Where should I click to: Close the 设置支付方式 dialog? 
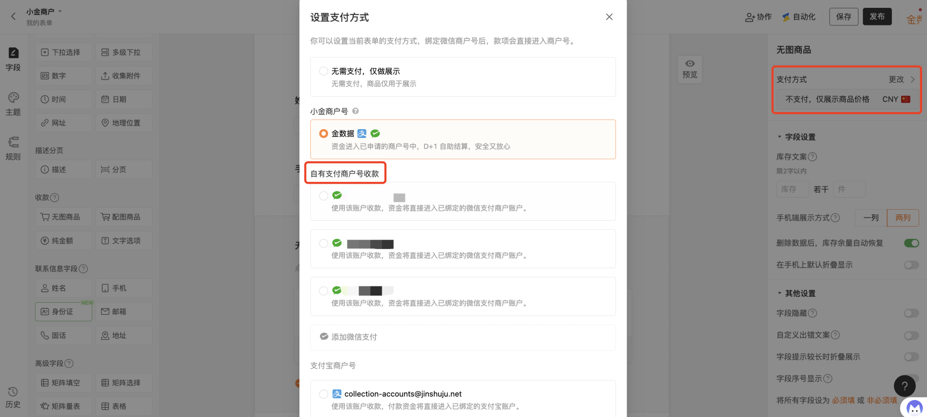(609, 17)
